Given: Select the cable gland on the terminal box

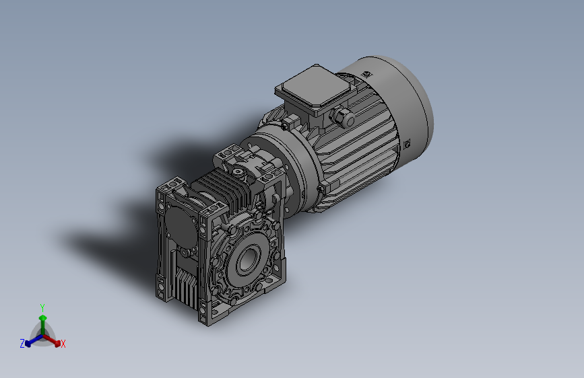Looking at the screenshot, I should click(x=343, y=116).
